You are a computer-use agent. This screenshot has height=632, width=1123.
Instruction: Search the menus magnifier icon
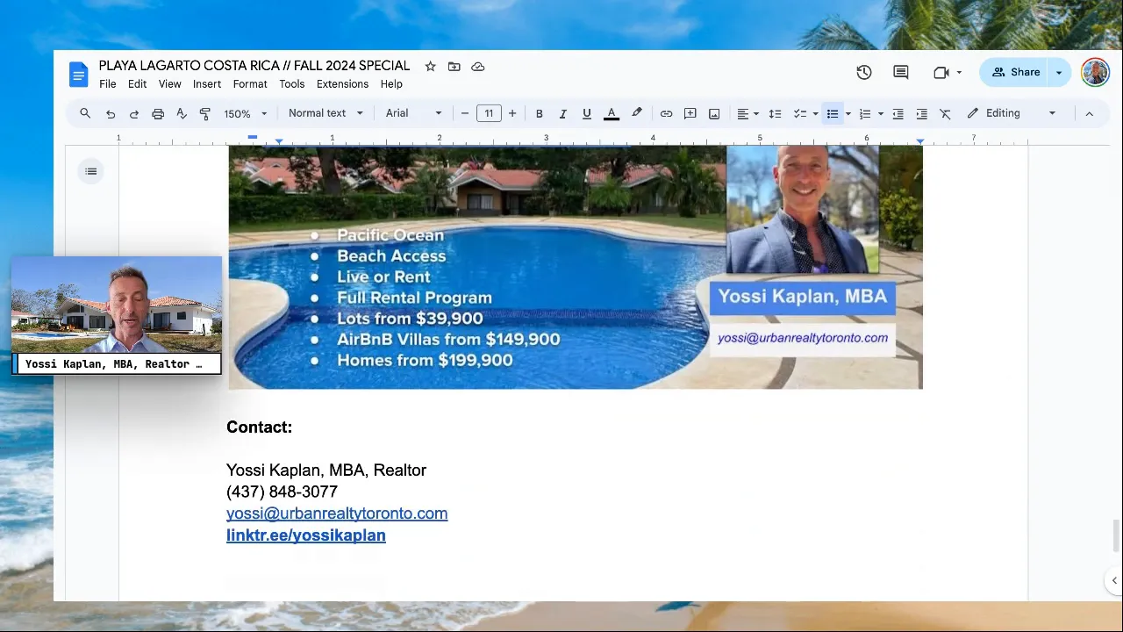pyautogui.click(x=85, y=113)
